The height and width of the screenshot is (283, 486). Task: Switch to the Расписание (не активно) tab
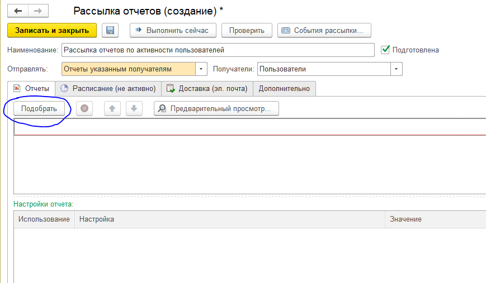click(x=108, y=88)
